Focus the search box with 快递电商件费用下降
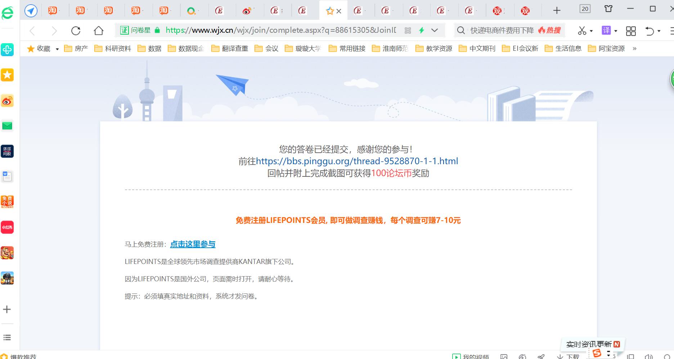This screenshot has width=674, height=359. pos(502,31)
